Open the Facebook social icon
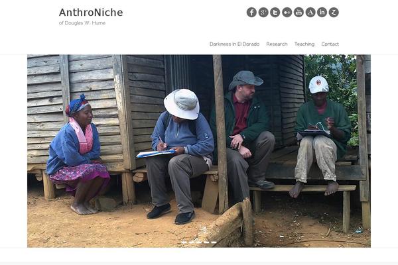This screenshot has height=265, width=398. click(251, 12)
